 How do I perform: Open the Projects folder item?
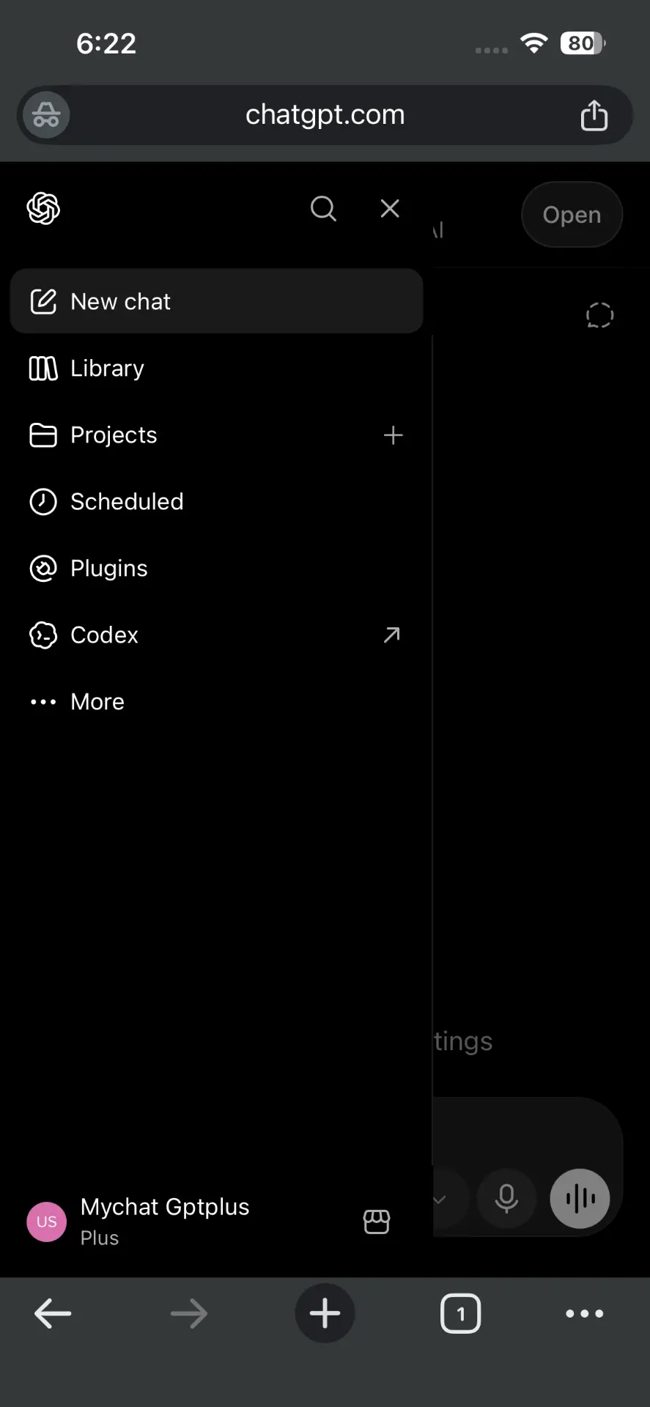click(191, 435)
